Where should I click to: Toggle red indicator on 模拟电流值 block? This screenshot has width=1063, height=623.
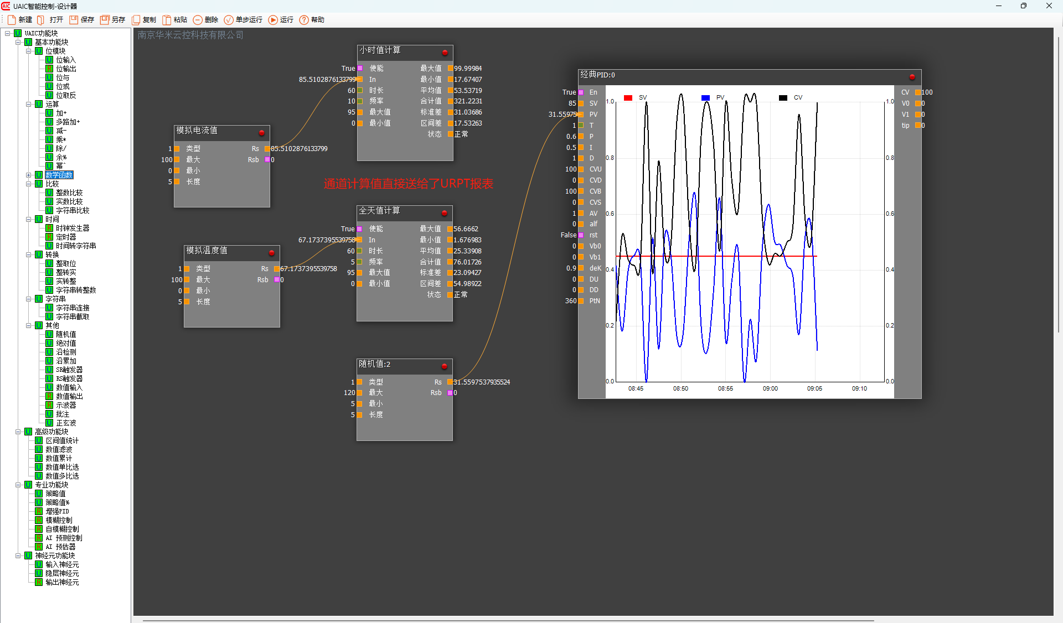coord(262,133)
